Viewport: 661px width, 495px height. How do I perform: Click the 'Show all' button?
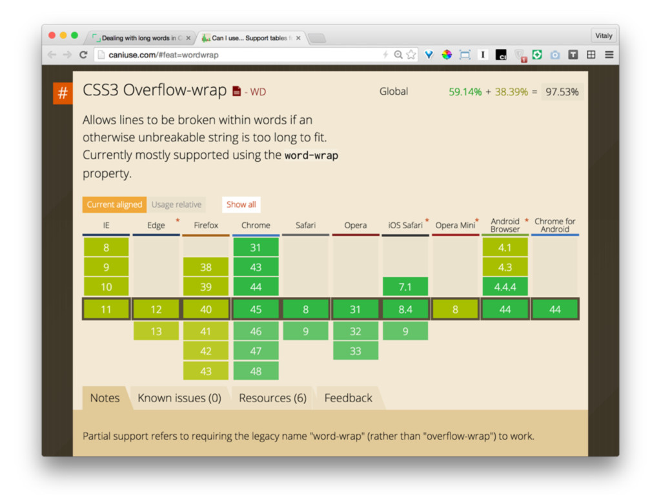(x=241, y=204)
